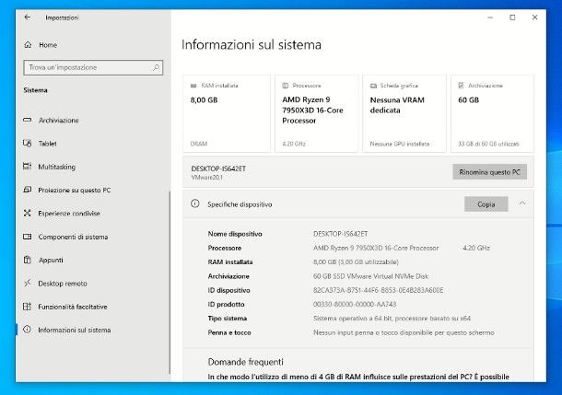
Task: Open the Nessuna VRAM dedicata card
Action: pyautogui.click(x=404, y=113)
